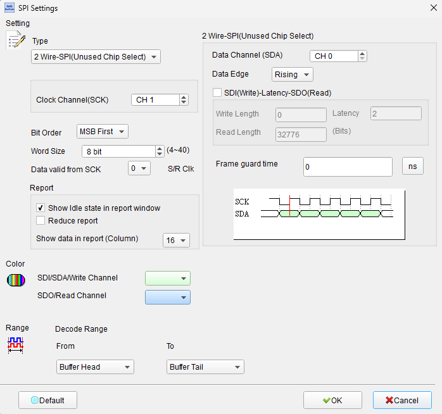This screenshot has width=442, height=414.
Task: Close the SPI Settings dialog
Action: 434,8
